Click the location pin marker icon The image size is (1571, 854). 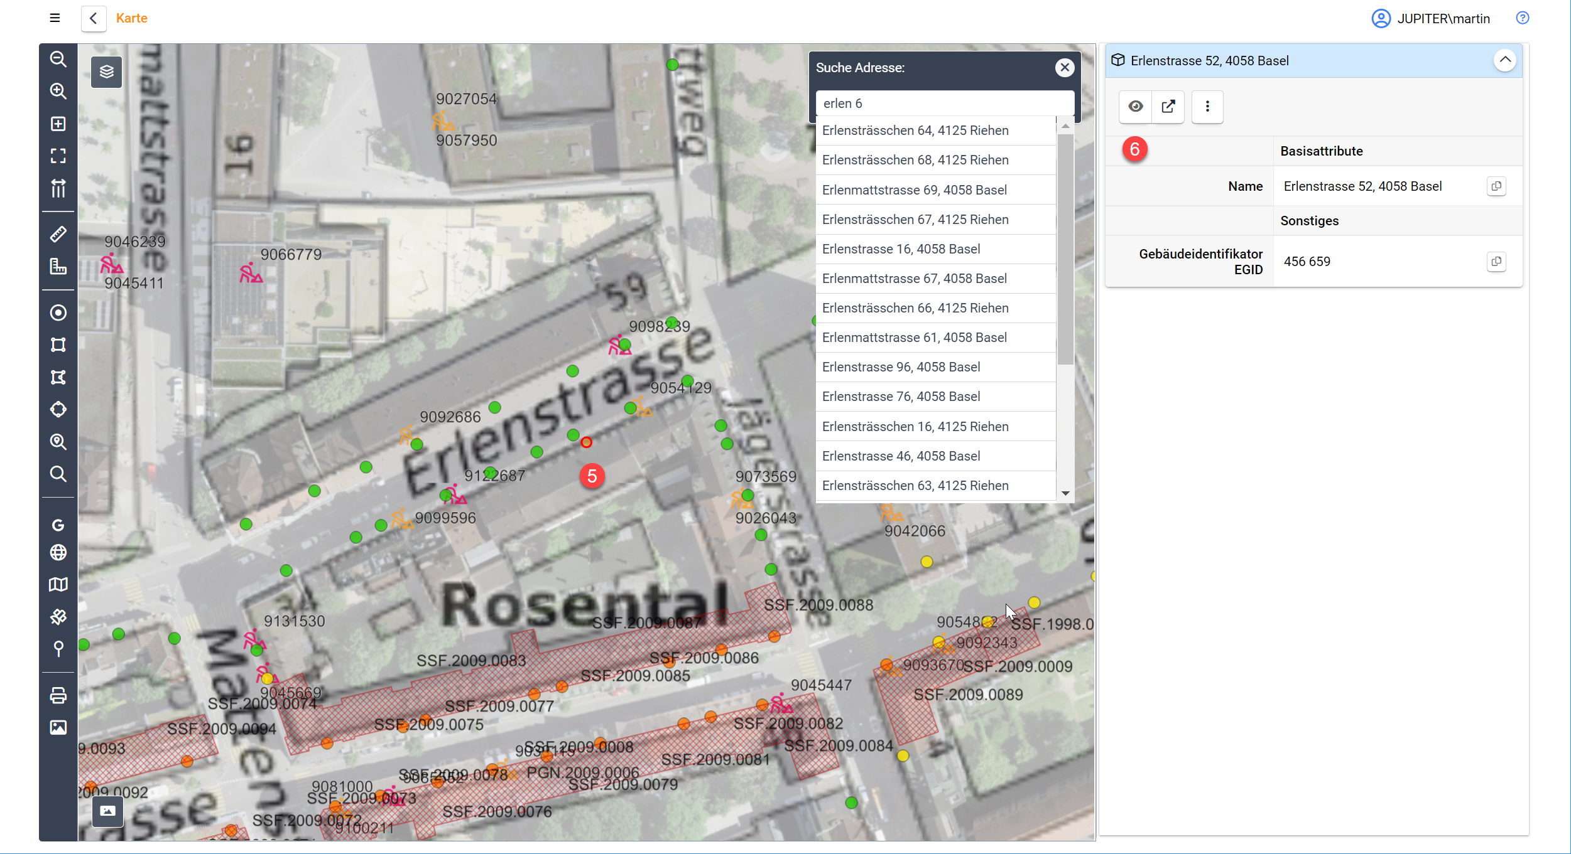[58, 649]
